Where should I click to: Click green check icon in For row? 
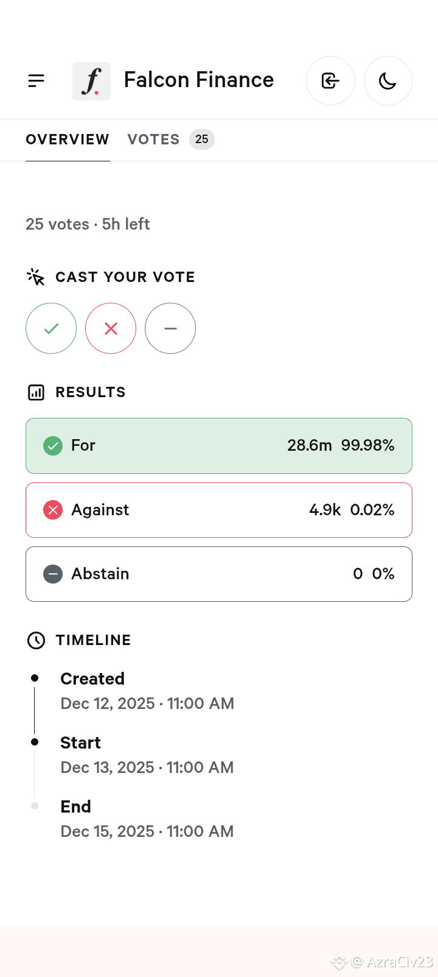53,446
